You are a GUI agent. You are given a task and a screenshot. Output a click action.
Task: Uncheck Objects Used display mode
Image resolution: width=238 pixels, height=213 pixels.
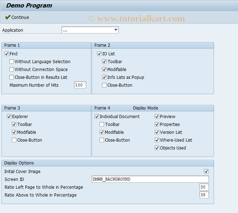157,148
